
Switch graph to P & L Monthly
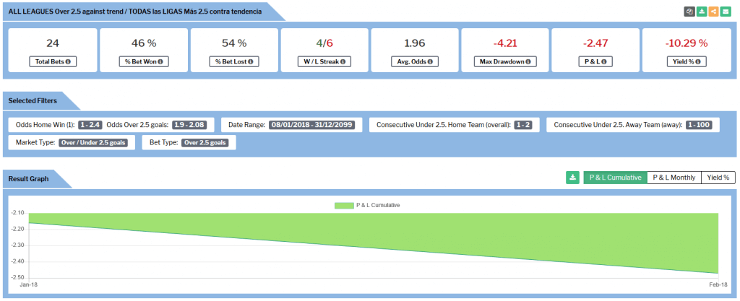pyautogui.click(x=674, y=178)
